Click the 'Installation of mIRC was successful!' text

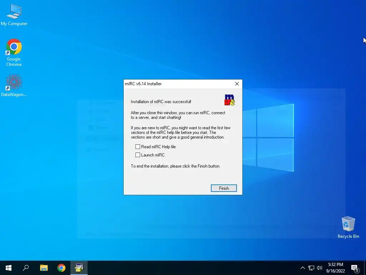coord(161,102)
